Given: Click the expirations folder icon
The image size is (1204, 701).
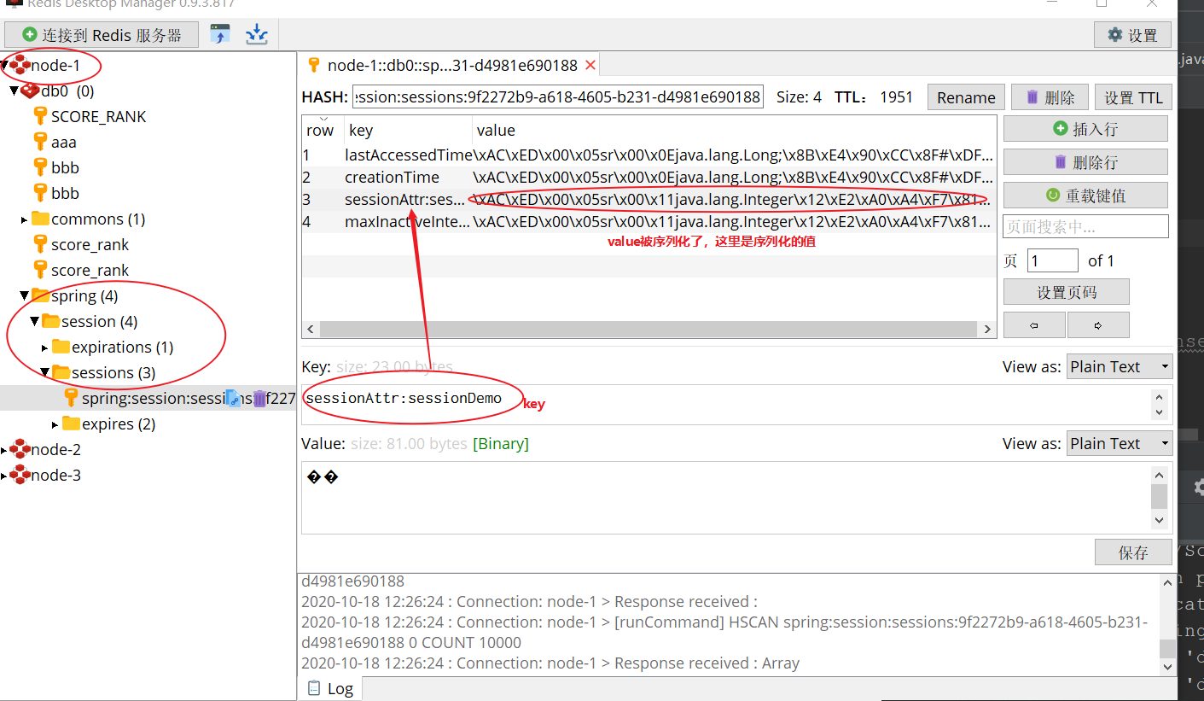Looking at the screenshot, I should (x=61, y=347).
